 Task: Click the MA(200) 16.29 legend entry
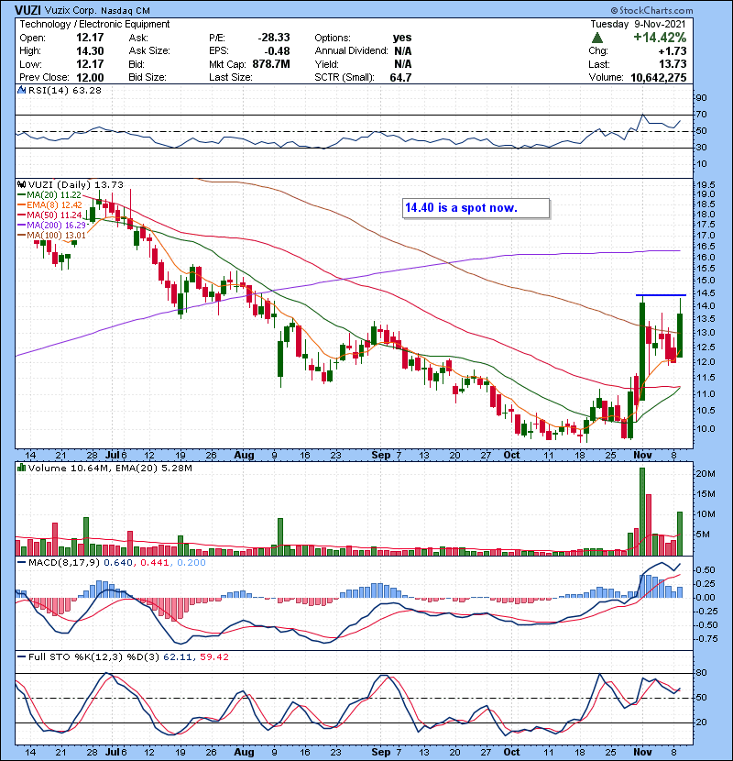(x=56, y=226)
